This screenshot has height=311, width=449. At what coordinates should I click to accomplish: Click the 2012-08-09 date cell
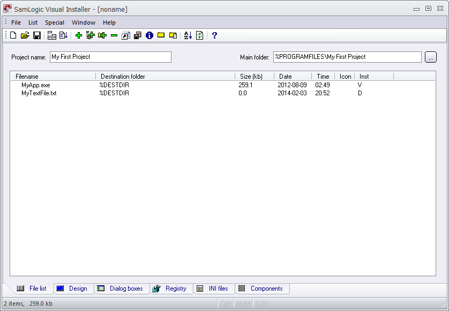(x=292, y=85)
